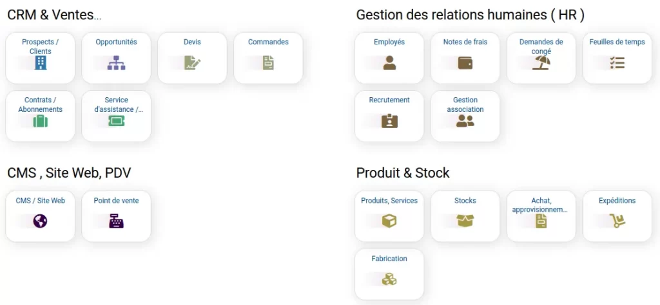
Task: Click the Fabrication cubes icon
Action: pyautogui.click(x=389, y=279)
